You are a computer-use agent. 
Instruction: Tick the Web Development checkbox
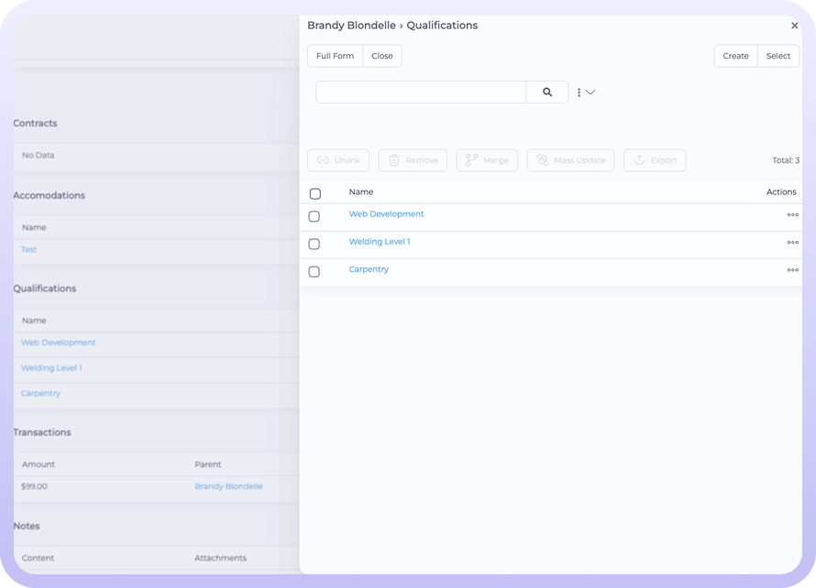click(314, 217)
